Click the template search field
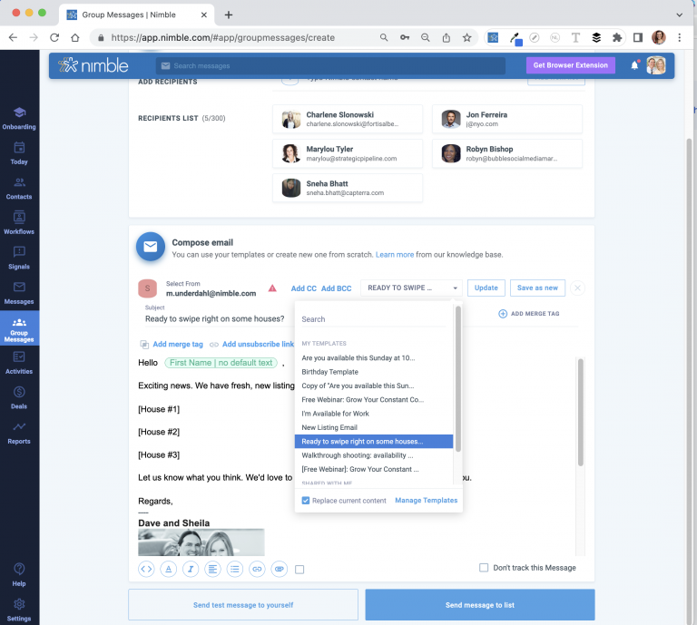Image resolution: width=697 pixels, height=625 pixels. 374,319
